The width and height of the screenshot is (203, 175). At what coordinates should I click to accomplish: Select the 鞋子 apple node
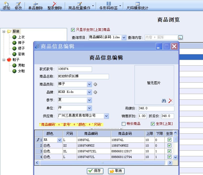pyautogui.click(x=16, y=60)
